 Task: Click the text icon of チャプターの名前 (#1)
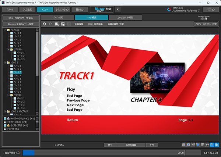tap(5, 122)
